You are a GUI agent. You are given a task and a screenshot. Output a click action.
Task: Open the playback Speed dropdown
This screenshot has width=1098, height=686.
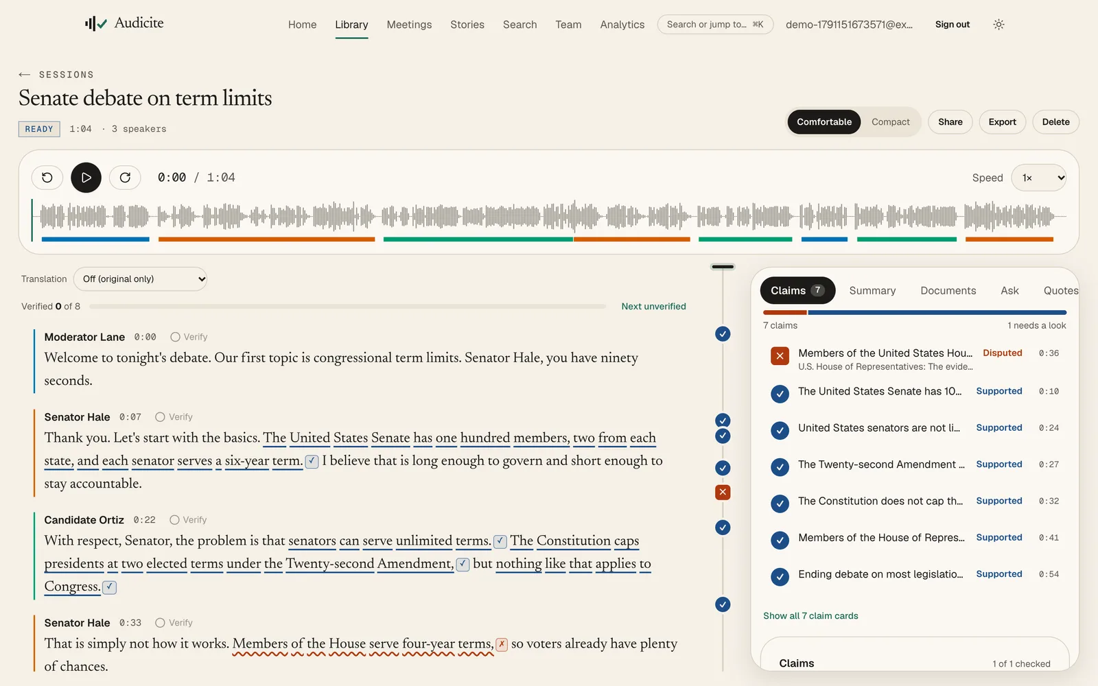pos(1039,178)
